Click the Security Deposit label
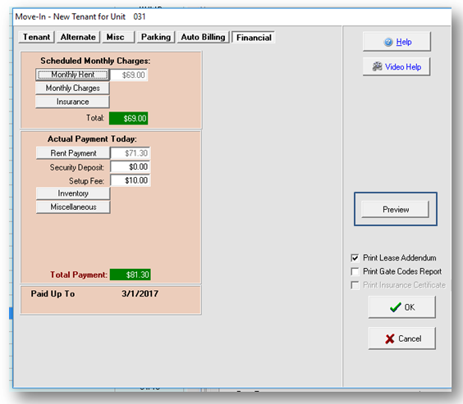The image size is (463, 404). tap(77, 167)
